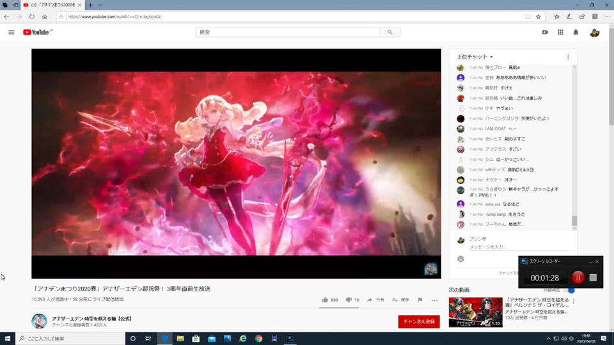The width and height of the screenshot is (614, 345).
Task: Toggle the autoplay 自動再生 switch
Action: tap(570, 290)
